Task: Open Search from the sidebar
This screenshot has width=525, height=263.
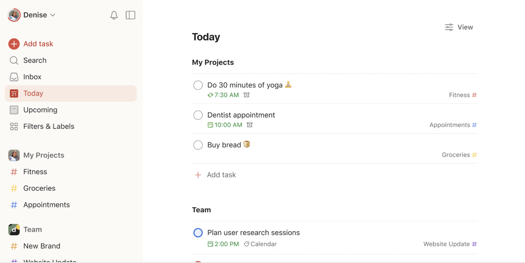Action: click(x=35, y=60)
